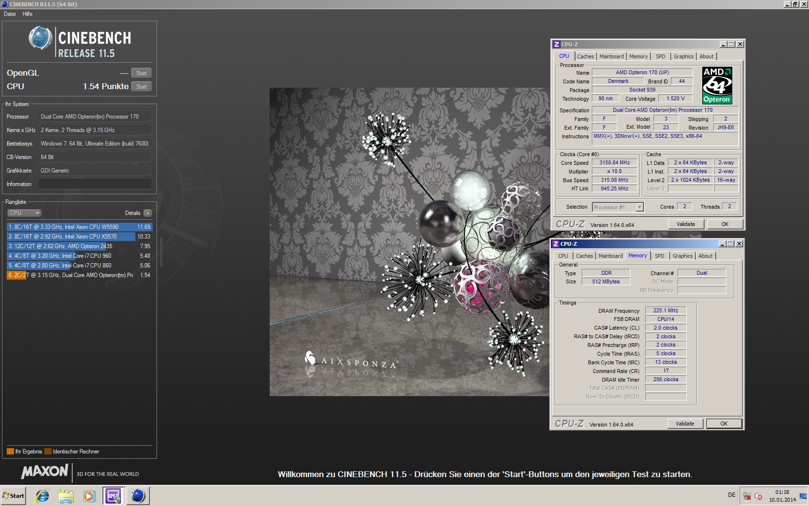Switch to CPU-Z taskbar icon
809x506 pixels.
(x=114, y=496)
